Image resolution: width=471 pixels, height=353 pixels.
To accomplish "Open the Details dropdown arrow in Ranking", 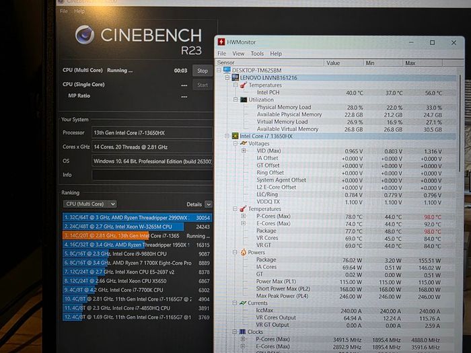I will pos(209,204).
